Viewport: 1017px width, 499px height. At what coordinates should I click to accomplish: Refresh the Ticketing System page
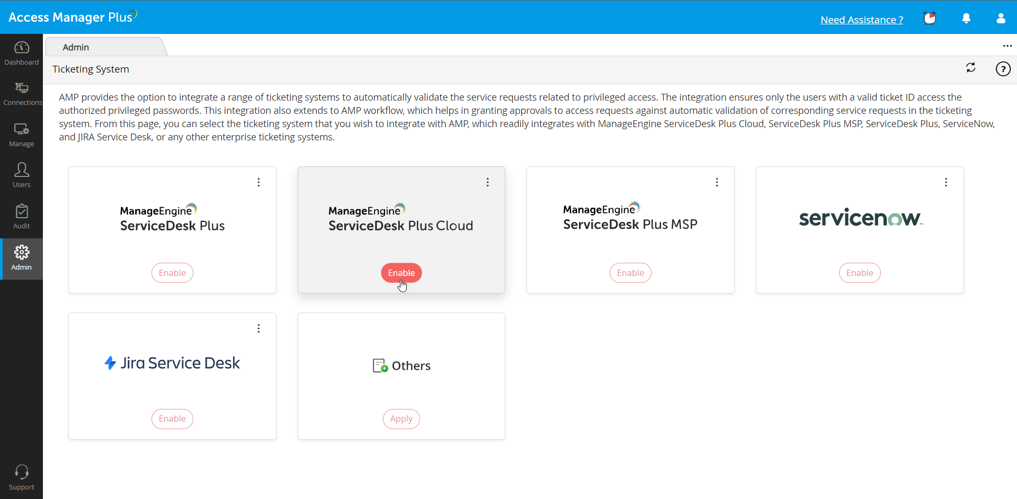click(x=970, y=68)
